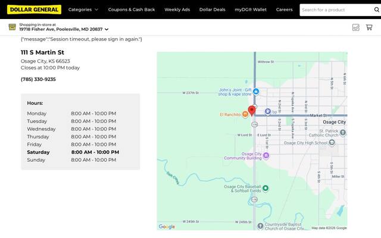Click Osage City Community Building marker
Viewport: 381px width, 238px height.
point(266,155)
